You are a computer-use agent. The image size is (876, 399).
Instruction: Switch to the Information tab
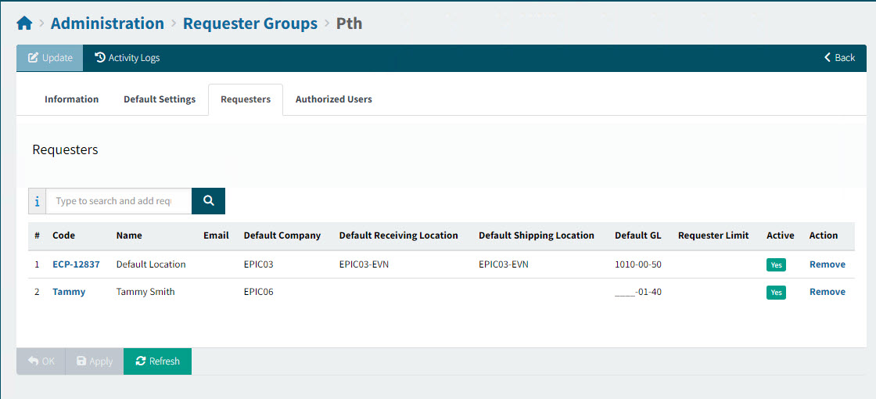[x=71, y=99]
